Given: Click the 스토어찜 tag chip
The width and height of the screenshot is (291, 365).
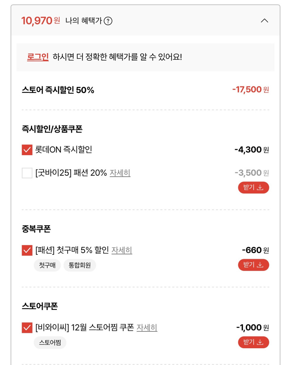Looking at the screenshot, I should click(x=50, y=343).
